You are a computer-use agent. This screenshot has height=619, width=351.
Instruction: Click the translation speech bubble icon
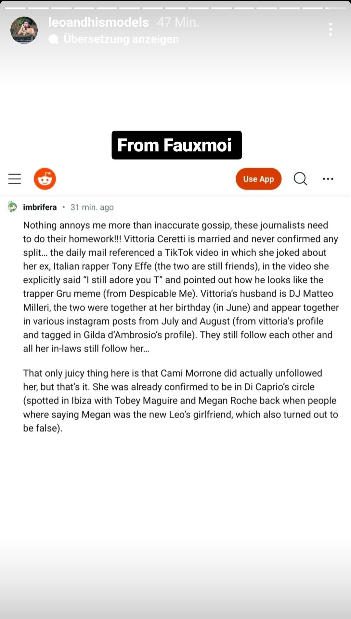pos(53,39)
